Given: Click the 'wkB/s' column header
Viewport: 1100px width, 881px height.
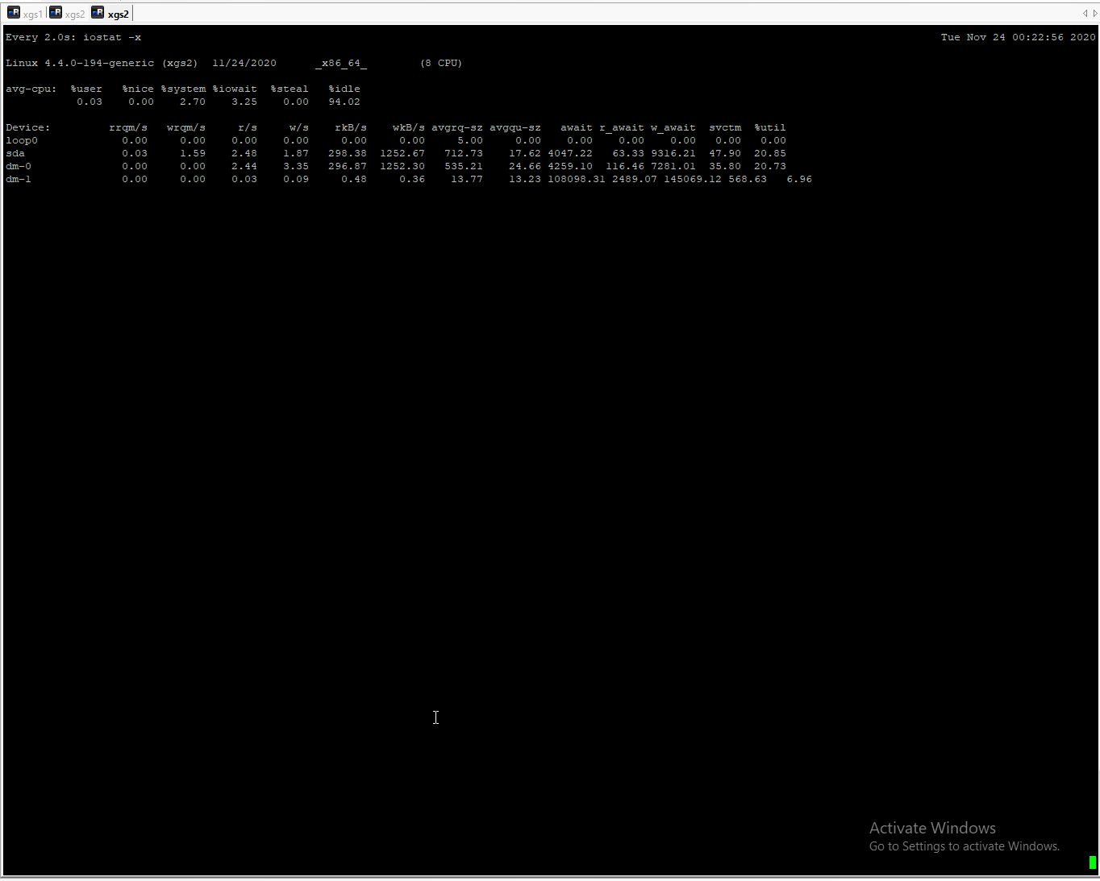Looking at the screenshot, I should point(409,127).
